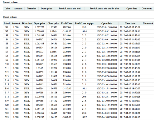The image size is (156, 120).
Task: Click close price 1.06131 in S5 row
Action: 53,43
